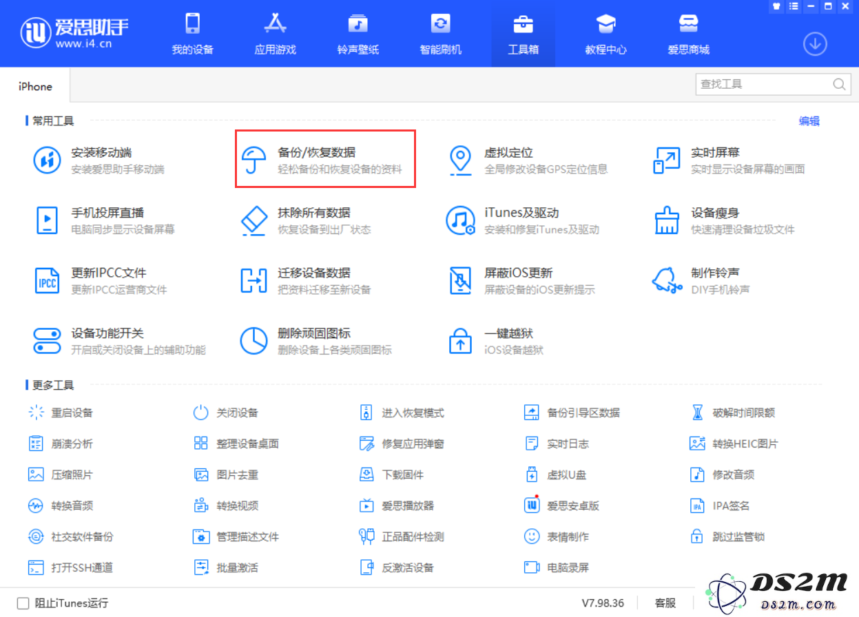Open the skin shirt icon in title bar

[776, 6]
